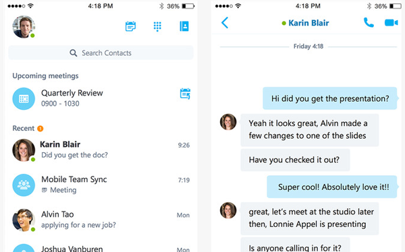Open the Alvin Tao conversation
The image size is (405, 252).
[101, 220]
